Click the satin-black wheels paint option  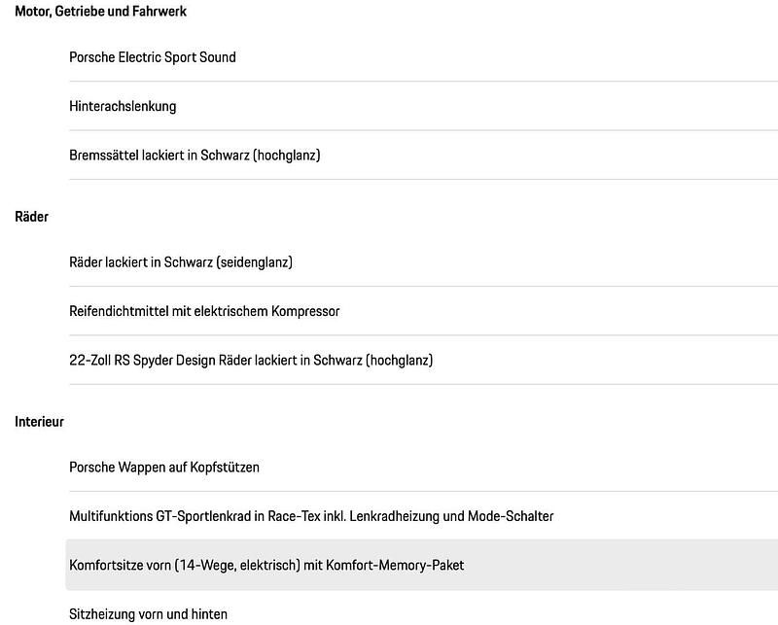[x=181, y=261]
